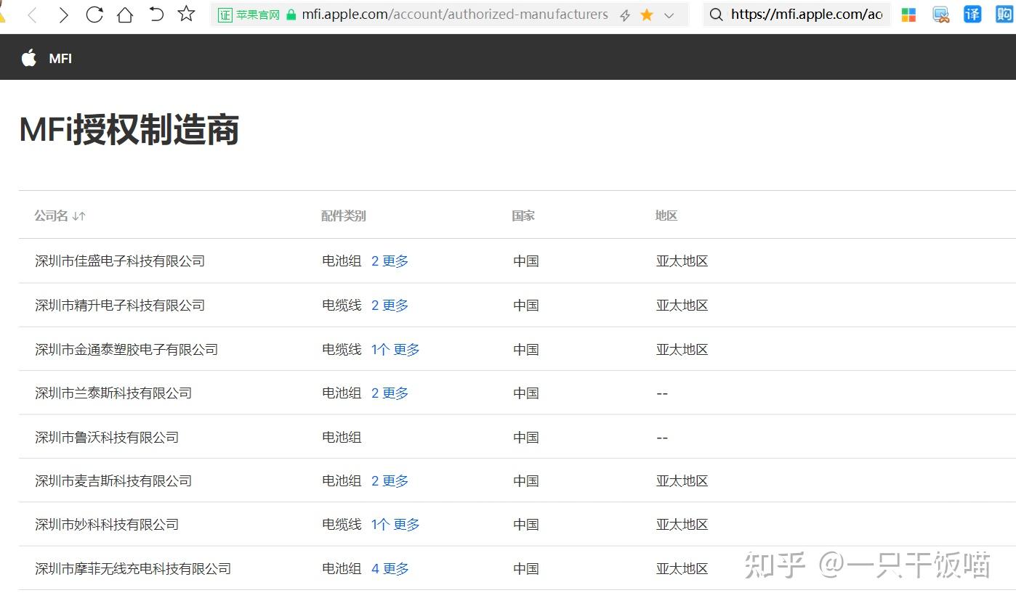Click the orange bookmark star in address bar
Viewport: 1016px width, 606px height.
click(647, 15)
